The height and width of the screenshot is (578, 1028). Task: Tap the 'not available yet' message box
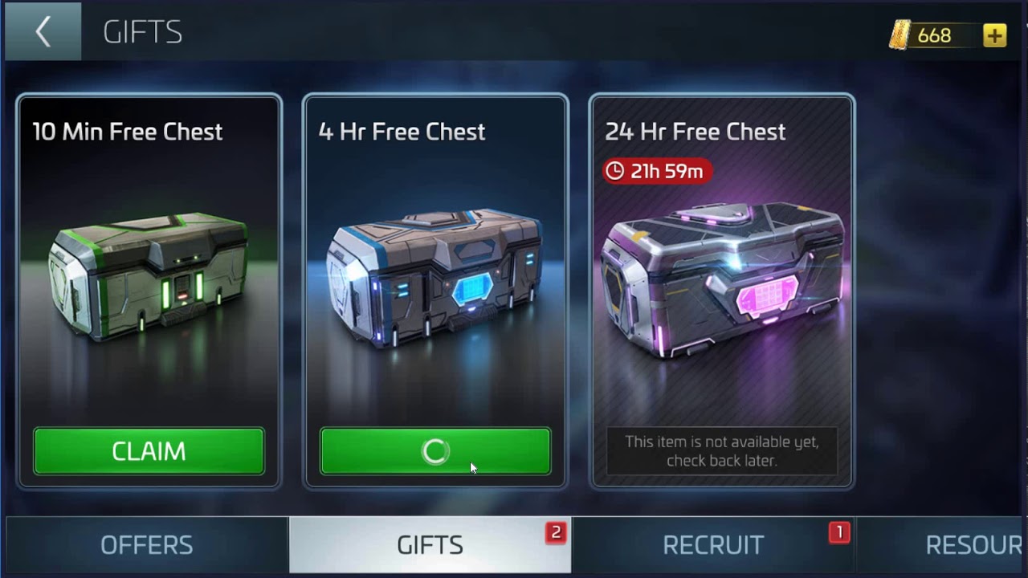click(x=722, y=451)
